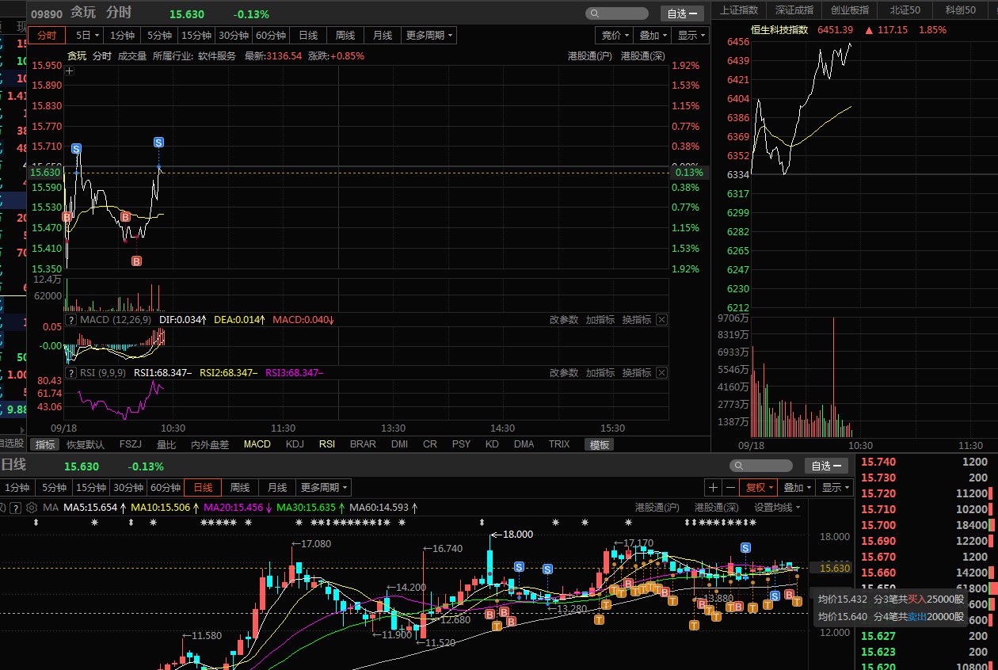Switch top chart to 日线 period
Screen dimensions: 998x670
[x=308, y=36]
